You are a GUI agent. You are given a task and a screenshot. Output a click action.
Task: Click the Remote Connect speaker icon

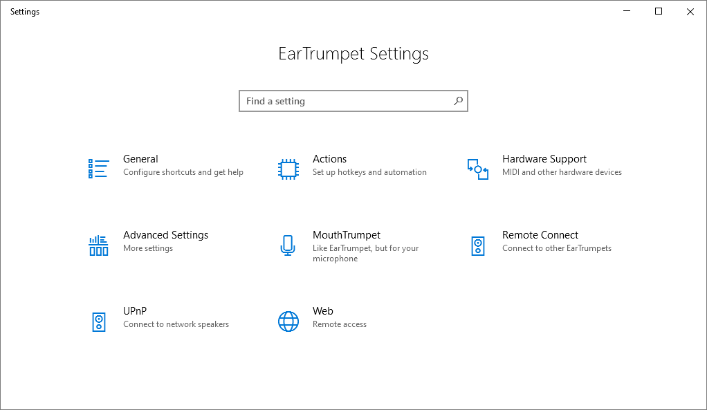click(477, 245)
